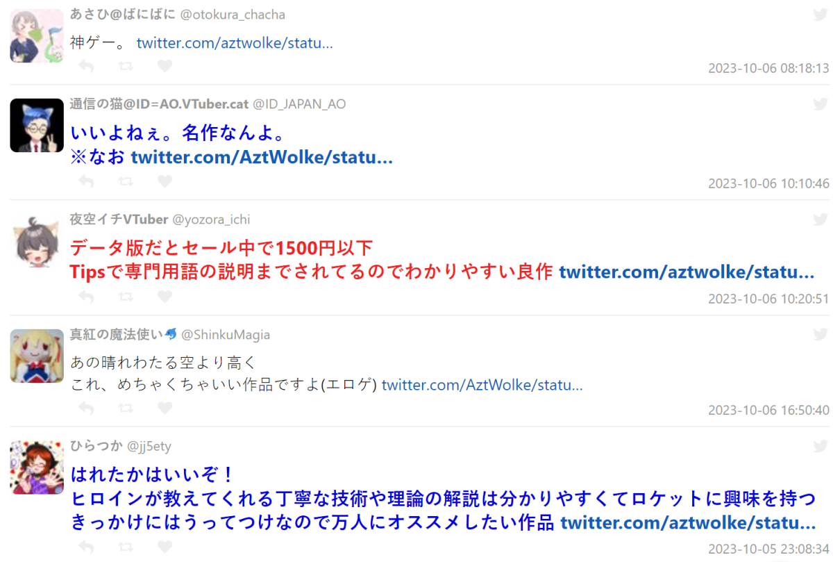Retweet yozora_ichi's データ版 tweet
This screenshot has width=833, height=562.
(126, 297)
